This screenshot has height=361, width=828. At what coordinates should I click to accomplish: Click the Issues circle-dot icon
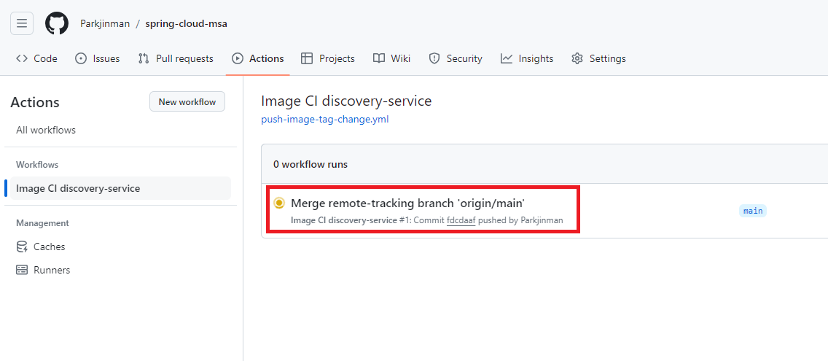[x=81, y=58]
